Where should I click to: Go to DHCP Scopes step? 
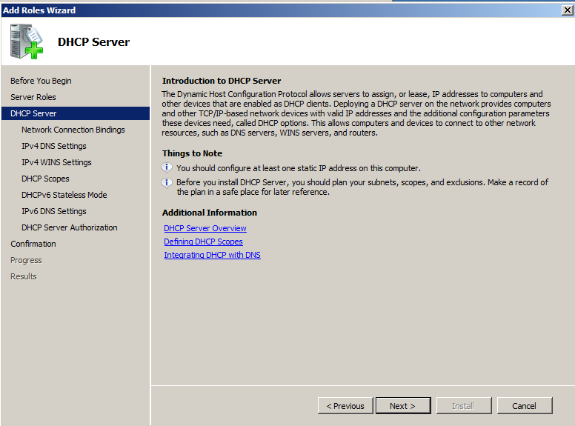[45, 179]
